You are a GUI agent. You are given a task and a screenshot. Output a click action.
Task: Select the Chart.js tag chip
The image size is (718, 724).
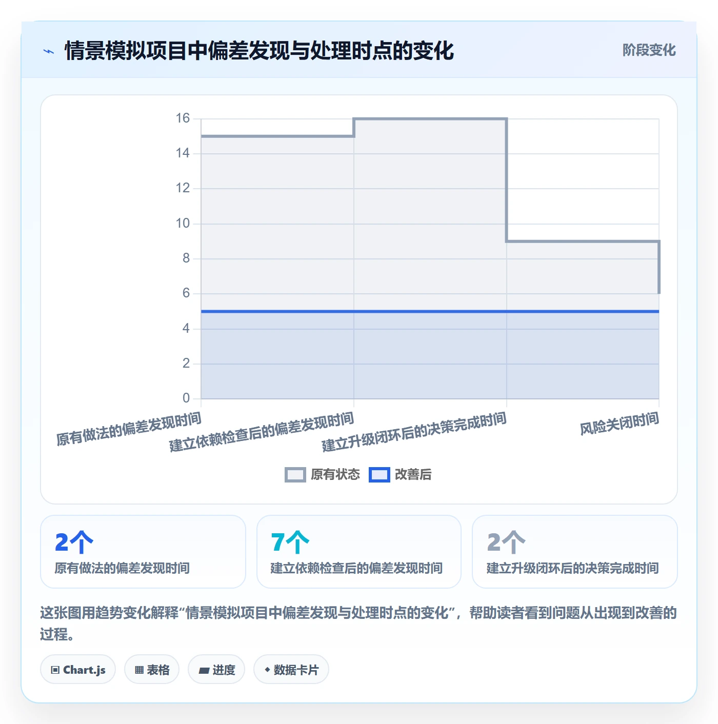[x=78, y=669]
